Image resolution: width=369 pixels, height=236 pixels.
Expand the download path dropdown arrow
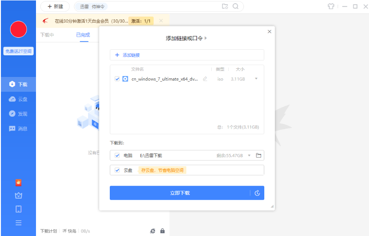[x=249, y=155]
